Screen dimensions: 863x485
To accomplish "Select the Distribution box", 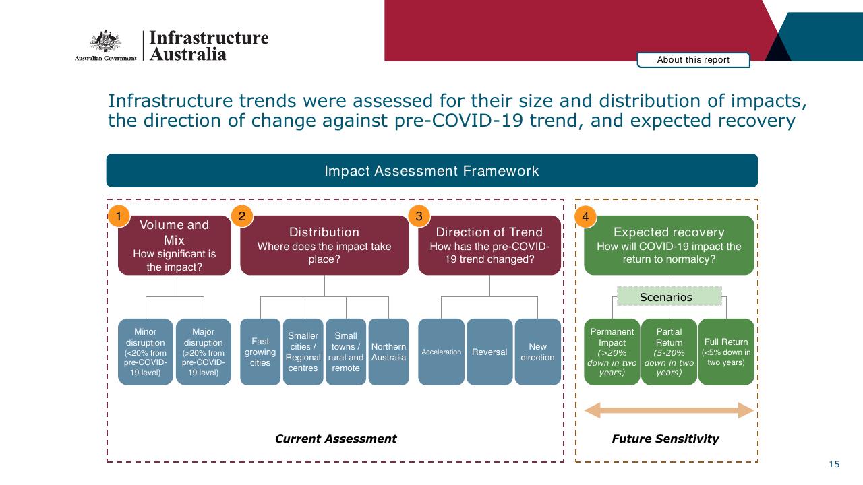I will tap(324, 245).
